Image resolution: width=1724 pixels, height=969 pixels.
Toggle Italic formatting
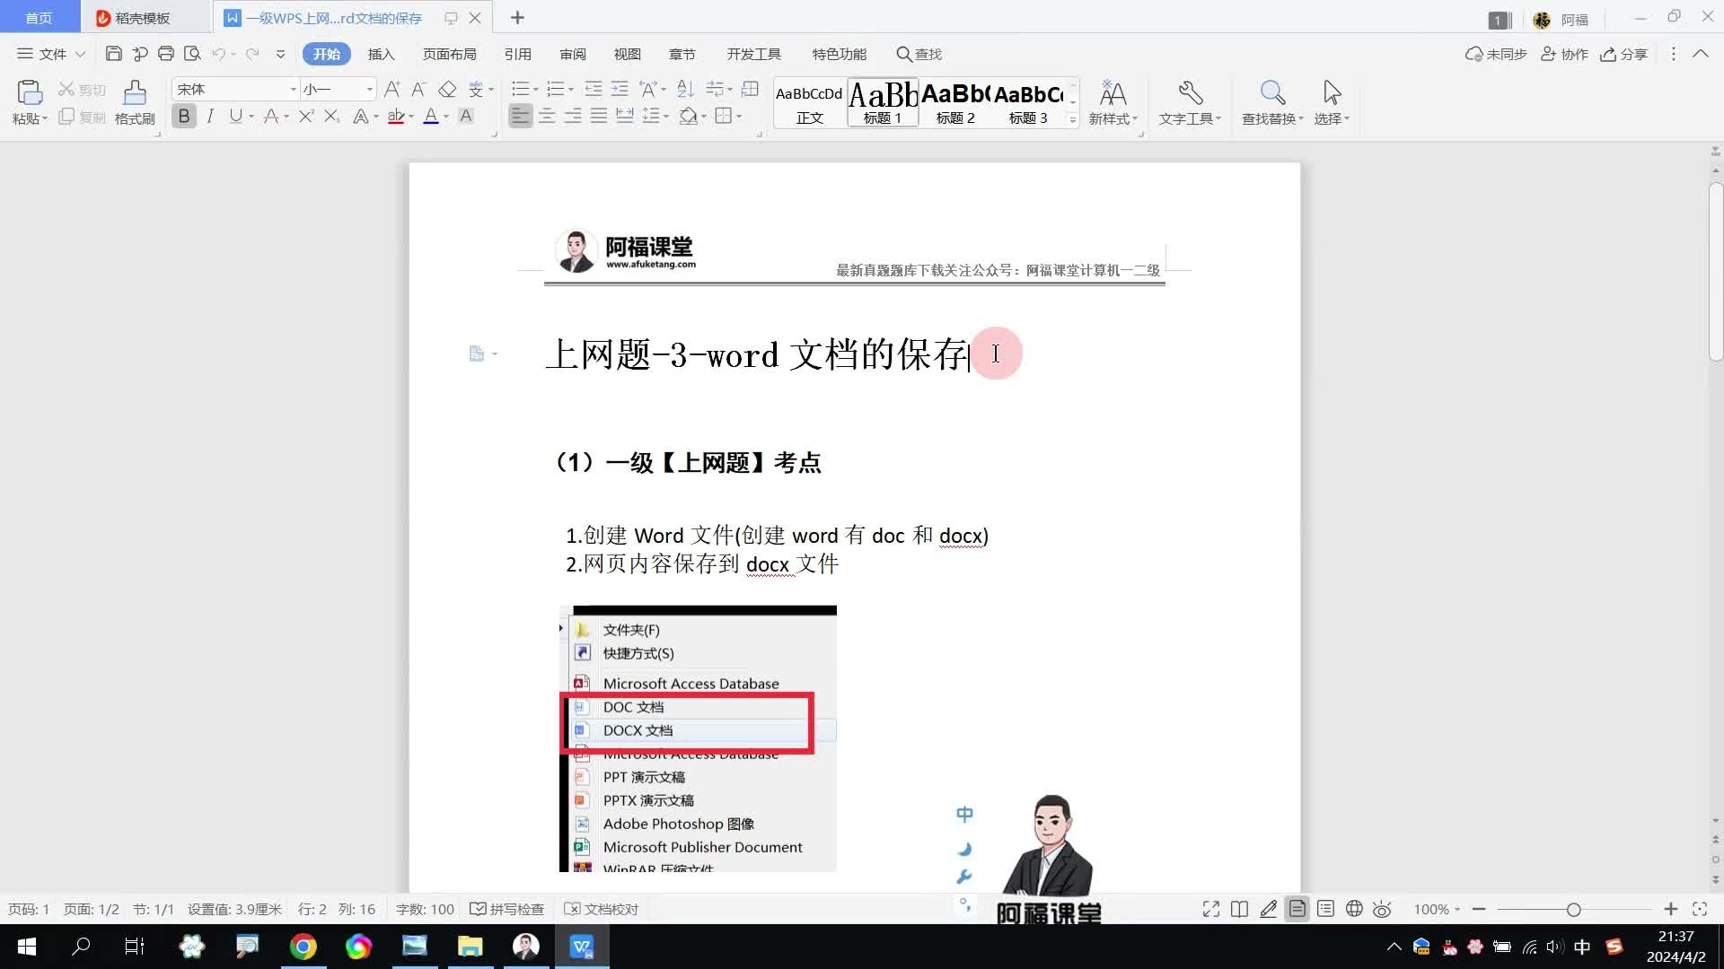[210, 116]
